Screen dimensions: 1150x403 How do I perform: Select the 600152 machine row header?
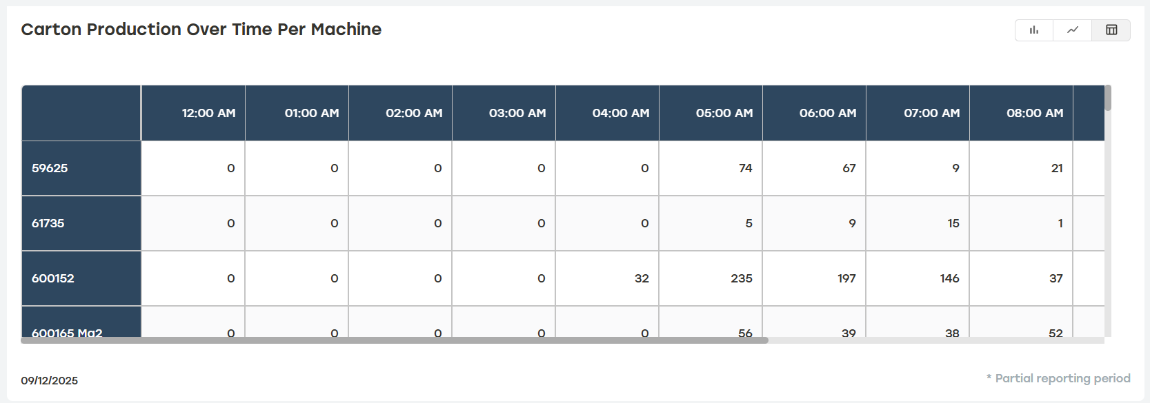(x=81, y=278)
